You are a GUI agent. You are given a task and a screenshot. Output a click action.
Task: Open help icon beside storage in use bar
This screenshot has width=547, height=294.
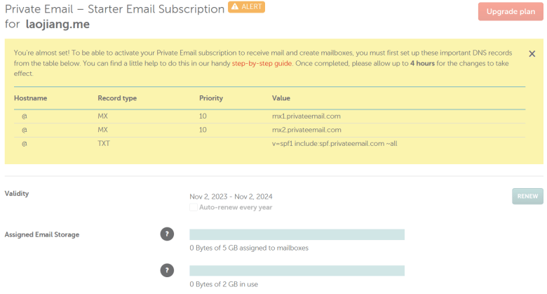(167, 270)
